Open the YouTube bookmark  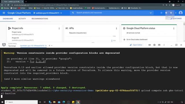coord(22,8)
